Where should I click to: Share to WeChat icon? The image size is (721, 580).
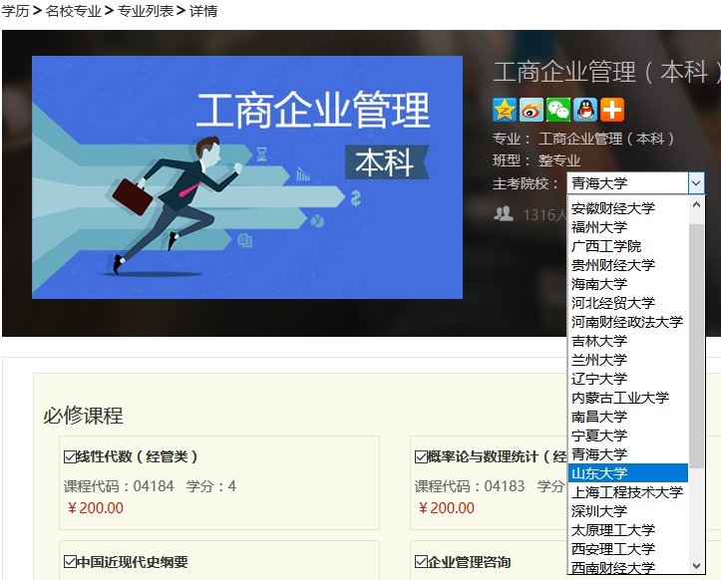point(558,110)
